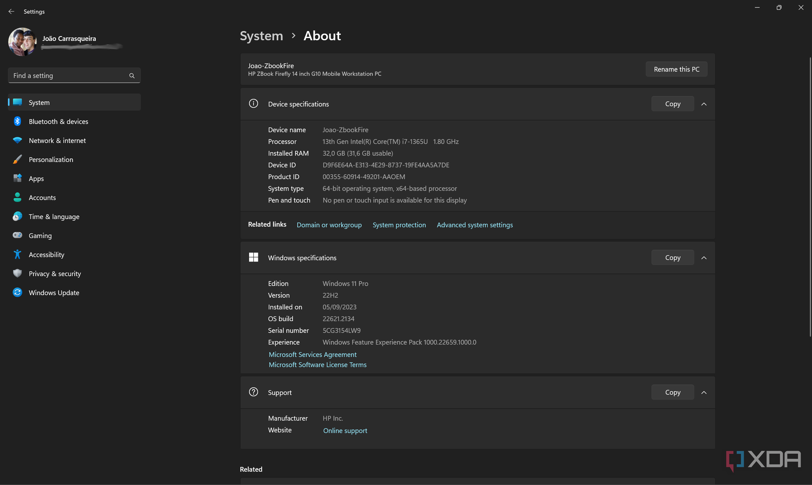812x485 pixels.
Task: Click the Windows Update refresh icon
Action: [x=17, y=293]
